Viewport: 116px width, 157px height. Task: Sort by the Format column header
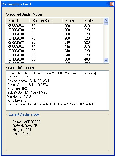pos(17,21)
